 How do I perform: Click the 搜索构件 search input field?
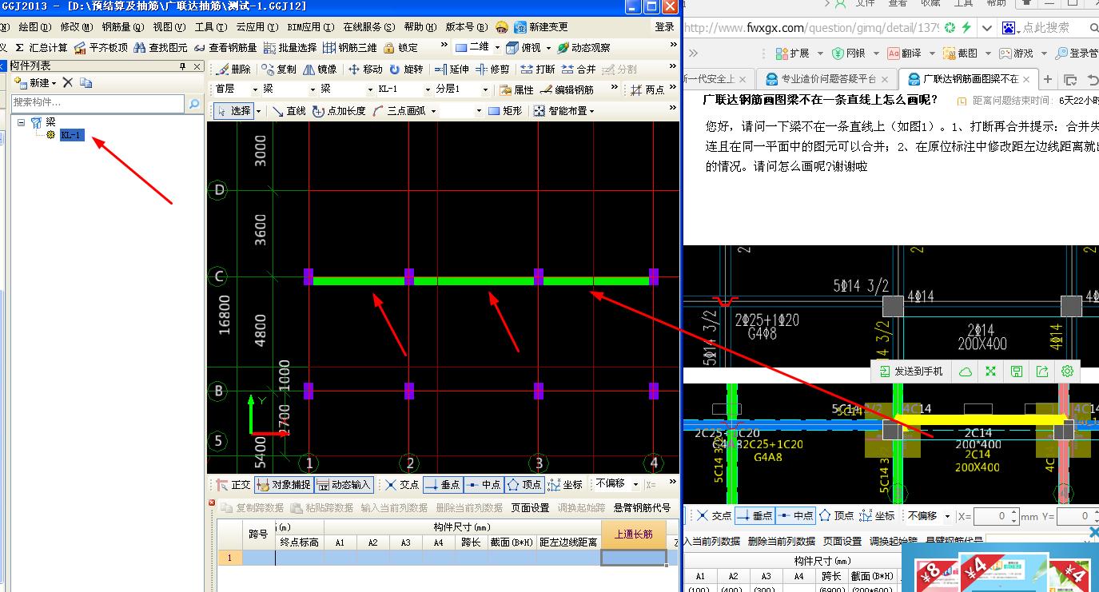click(x=98, y=103)
